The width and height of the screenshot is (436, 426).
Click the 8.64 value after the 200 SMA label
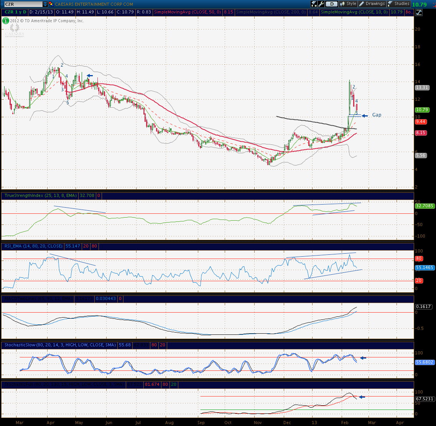pyautogui.click(x=313, y=12)
